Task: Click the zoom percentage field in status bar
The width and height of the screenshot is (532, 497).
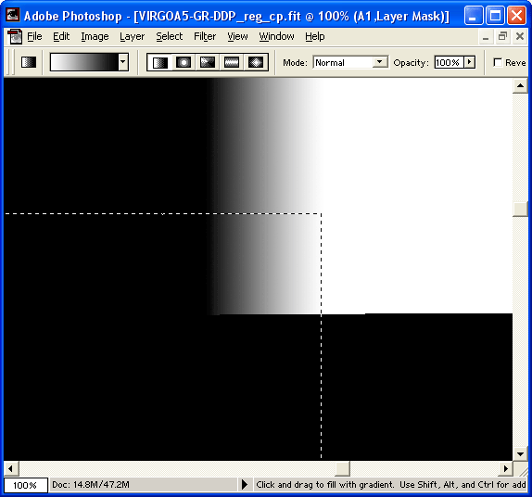Action: (25, 485)
